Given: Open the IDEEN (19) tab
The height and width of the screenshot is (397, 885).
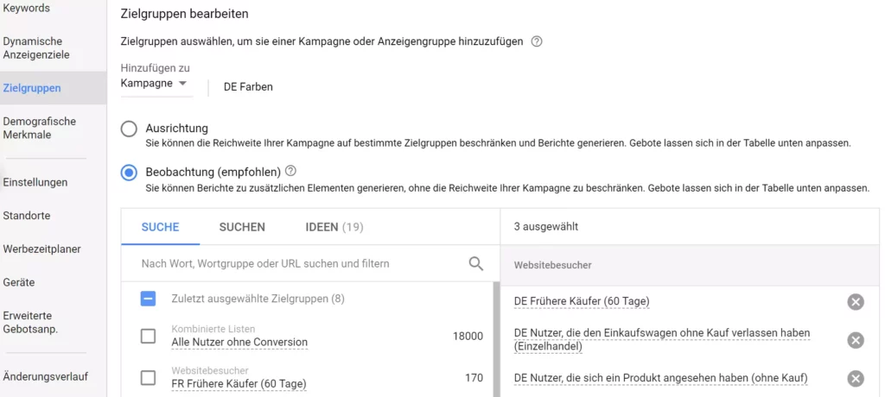Looking at the screenshot, I should 334,227.
